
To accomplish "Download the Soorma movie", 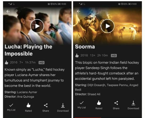I will [133, 105].
